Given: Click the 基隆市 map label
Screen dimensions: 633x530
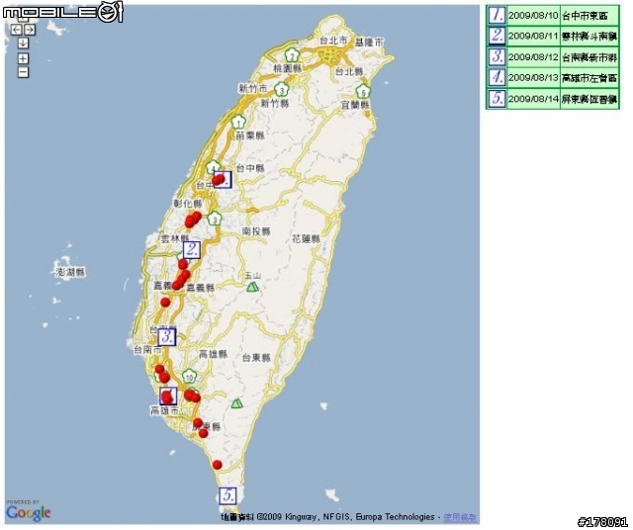Looking at the screenshot, I should point(369,42).
